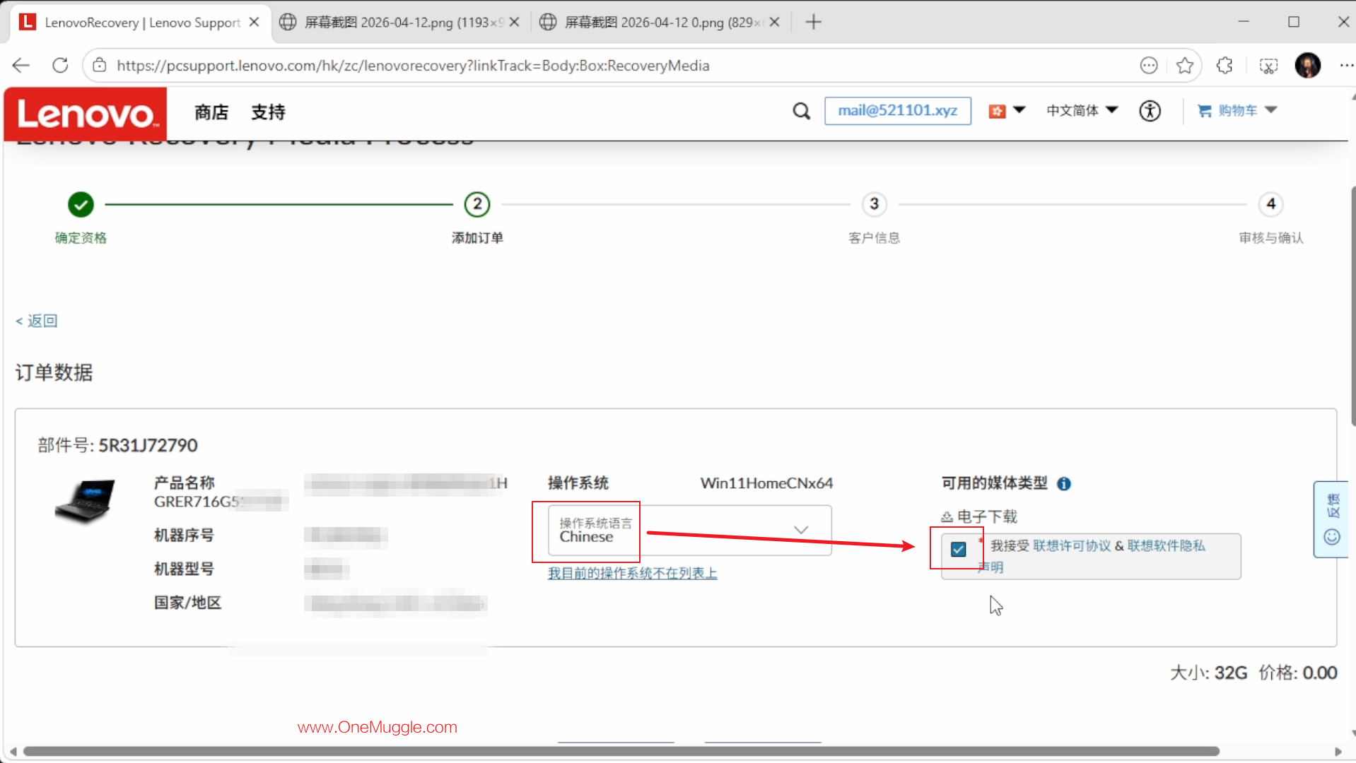
Task: Add this page to favorites
Action: (x=1185, y=66)
